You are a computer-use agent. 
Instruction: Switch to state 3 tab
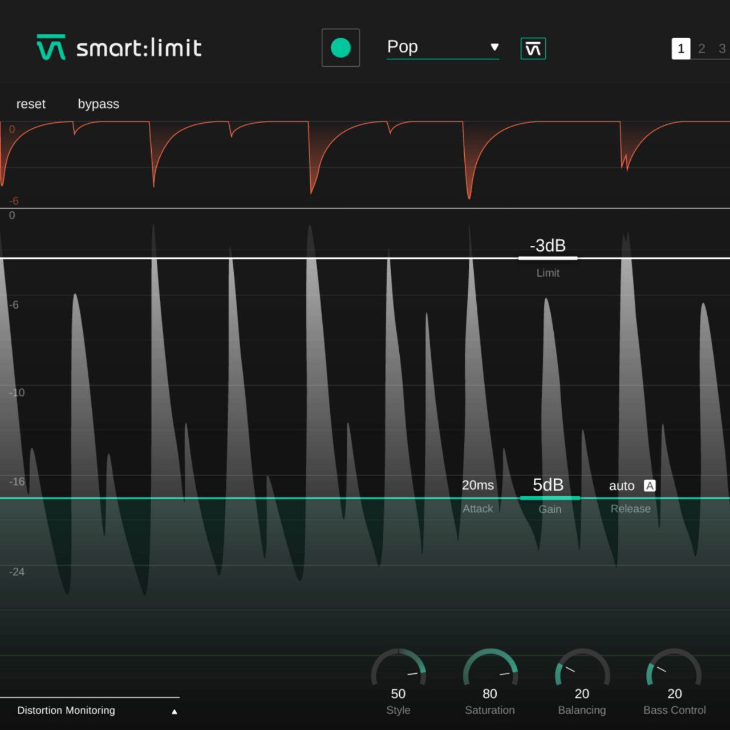(x=722, y=48)
